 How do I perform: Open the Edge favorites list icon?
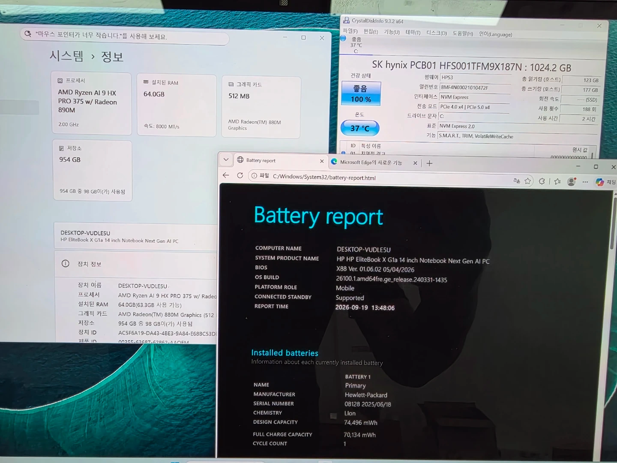tap(557, 181)
